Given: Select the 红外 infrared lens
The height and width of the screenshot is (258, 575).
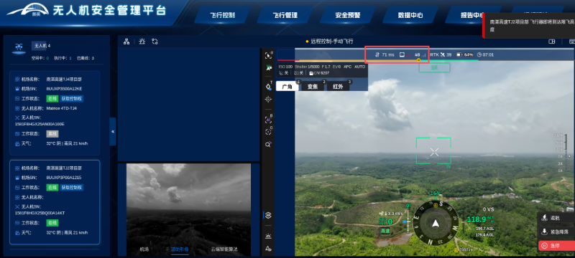Looking at the screenshot, I should click(x=338, y=87).
